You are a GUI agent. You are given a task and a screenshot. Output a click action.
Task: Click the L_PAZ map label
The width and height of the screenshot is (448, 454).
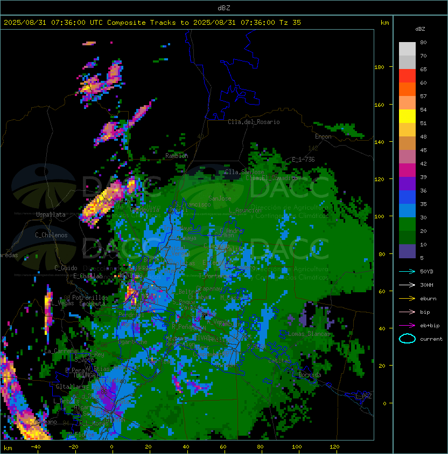[x=363, y=396]
